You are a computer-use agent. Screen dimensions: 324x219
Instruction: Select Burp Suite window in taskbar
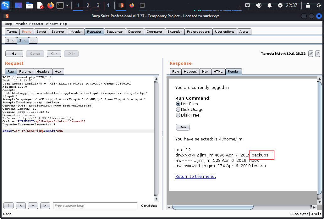point(121,5)
